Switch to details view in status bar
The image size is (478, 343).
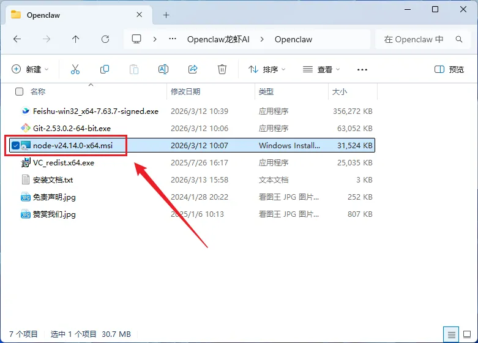452,335
